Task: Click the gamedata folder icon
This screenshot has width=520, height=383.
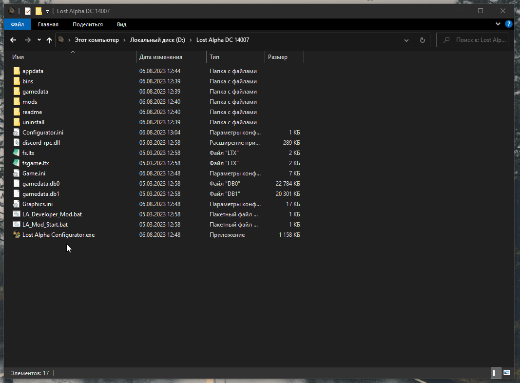Action: point(17,92)
